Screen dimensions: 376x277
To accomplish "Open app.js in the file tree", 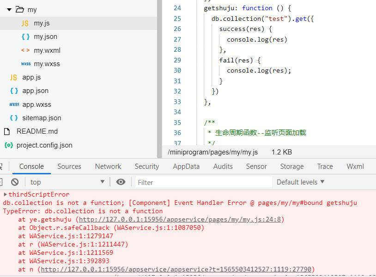I will [x=31, y=78].
